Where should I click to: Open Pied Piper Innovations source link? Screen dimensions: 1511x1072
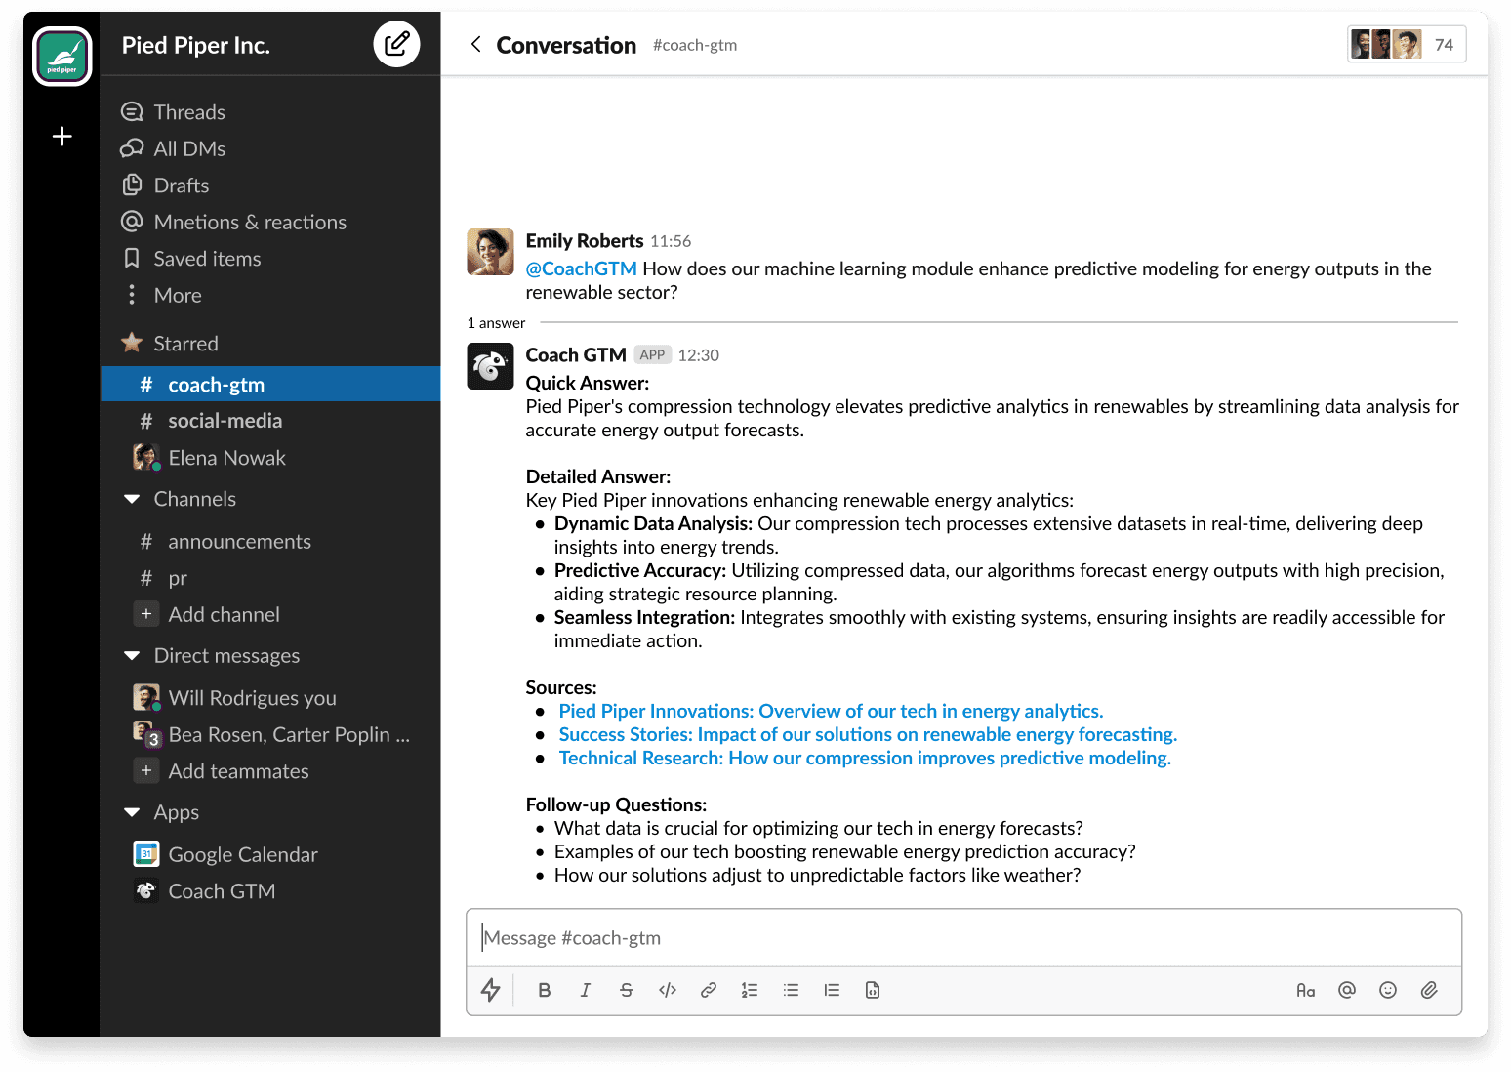[831, 711]
